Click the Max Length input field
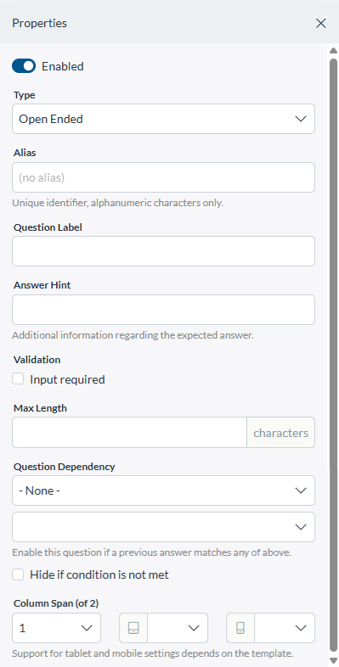The width and height of the screenshot is (339, 667). [x=129, y=433]
